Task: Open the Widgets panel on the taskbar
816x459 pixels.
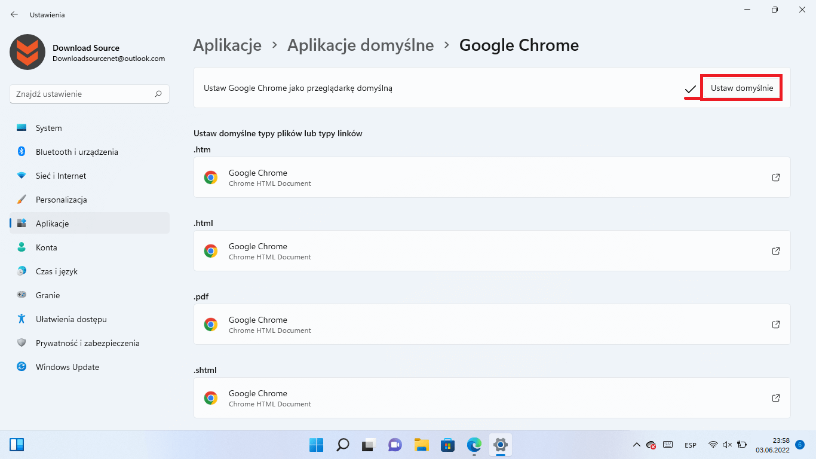Action: click(x=17, y=445)
